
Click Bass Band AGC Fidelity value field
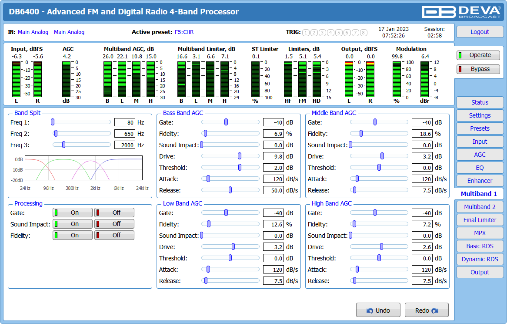pos(274,134)
